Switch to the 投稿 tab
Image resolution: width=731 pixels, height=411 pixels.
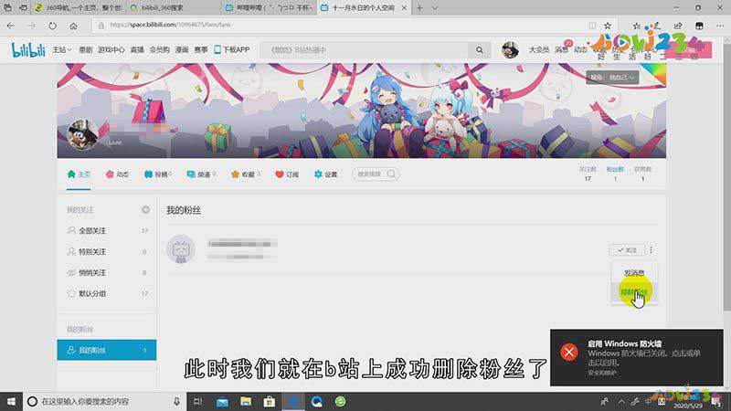(x=158, y=174)
